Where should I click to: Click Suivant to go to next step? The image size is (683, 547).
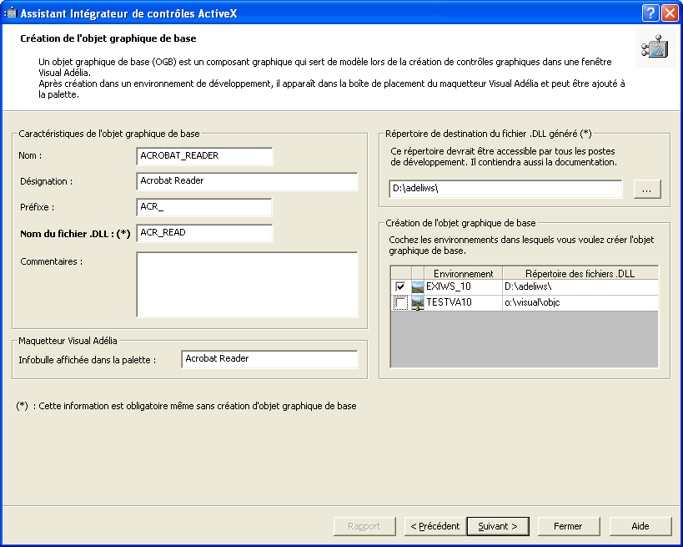tap(498, 526)
